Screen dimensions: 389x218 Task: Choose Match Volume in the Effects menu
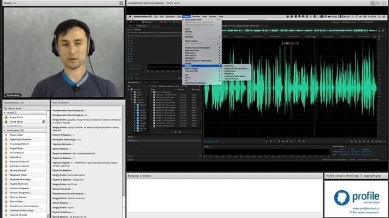click(191, 41)
